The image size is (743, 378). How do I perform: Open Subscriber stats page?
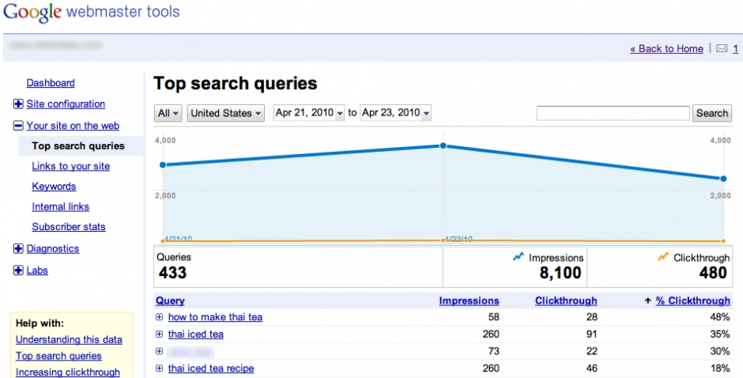click(x=69, y=227)
